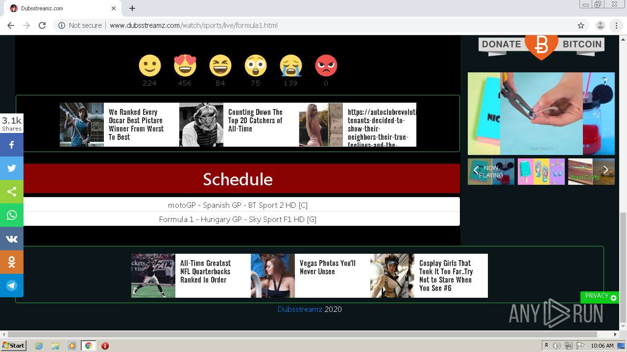Open Cosplay Girls That Took It Too Far ad
The image size is (627, 352).
click(429, 276)
